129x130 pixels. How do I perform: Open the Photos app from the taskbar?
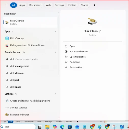122,127
